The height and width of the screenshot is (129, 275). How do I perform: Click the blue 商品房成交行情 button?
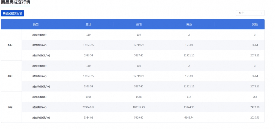tap(12, 13)
